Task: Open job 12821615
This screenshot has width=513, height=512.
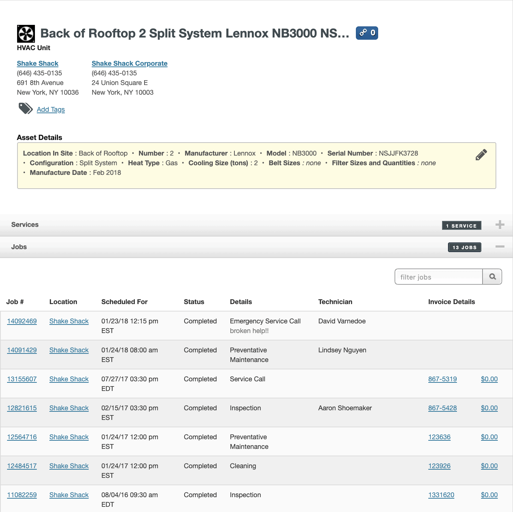Action: coord(22,408)
